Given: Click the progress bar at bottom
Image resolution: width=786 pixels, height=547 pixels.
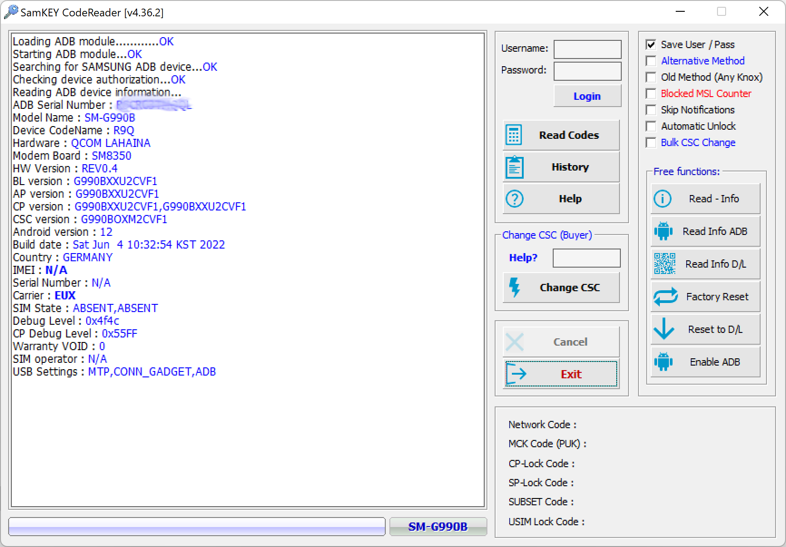Looking at the screenshot, I should pos(197,527).
